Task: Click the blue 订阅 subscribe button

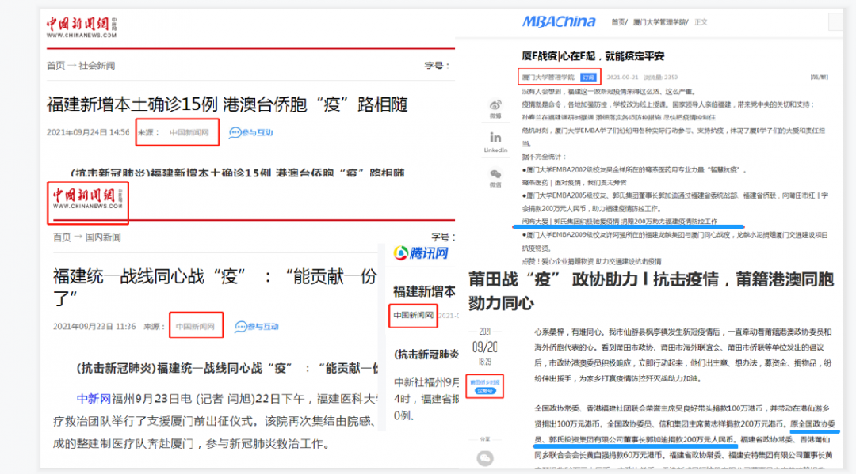Action: click(588, 78)
